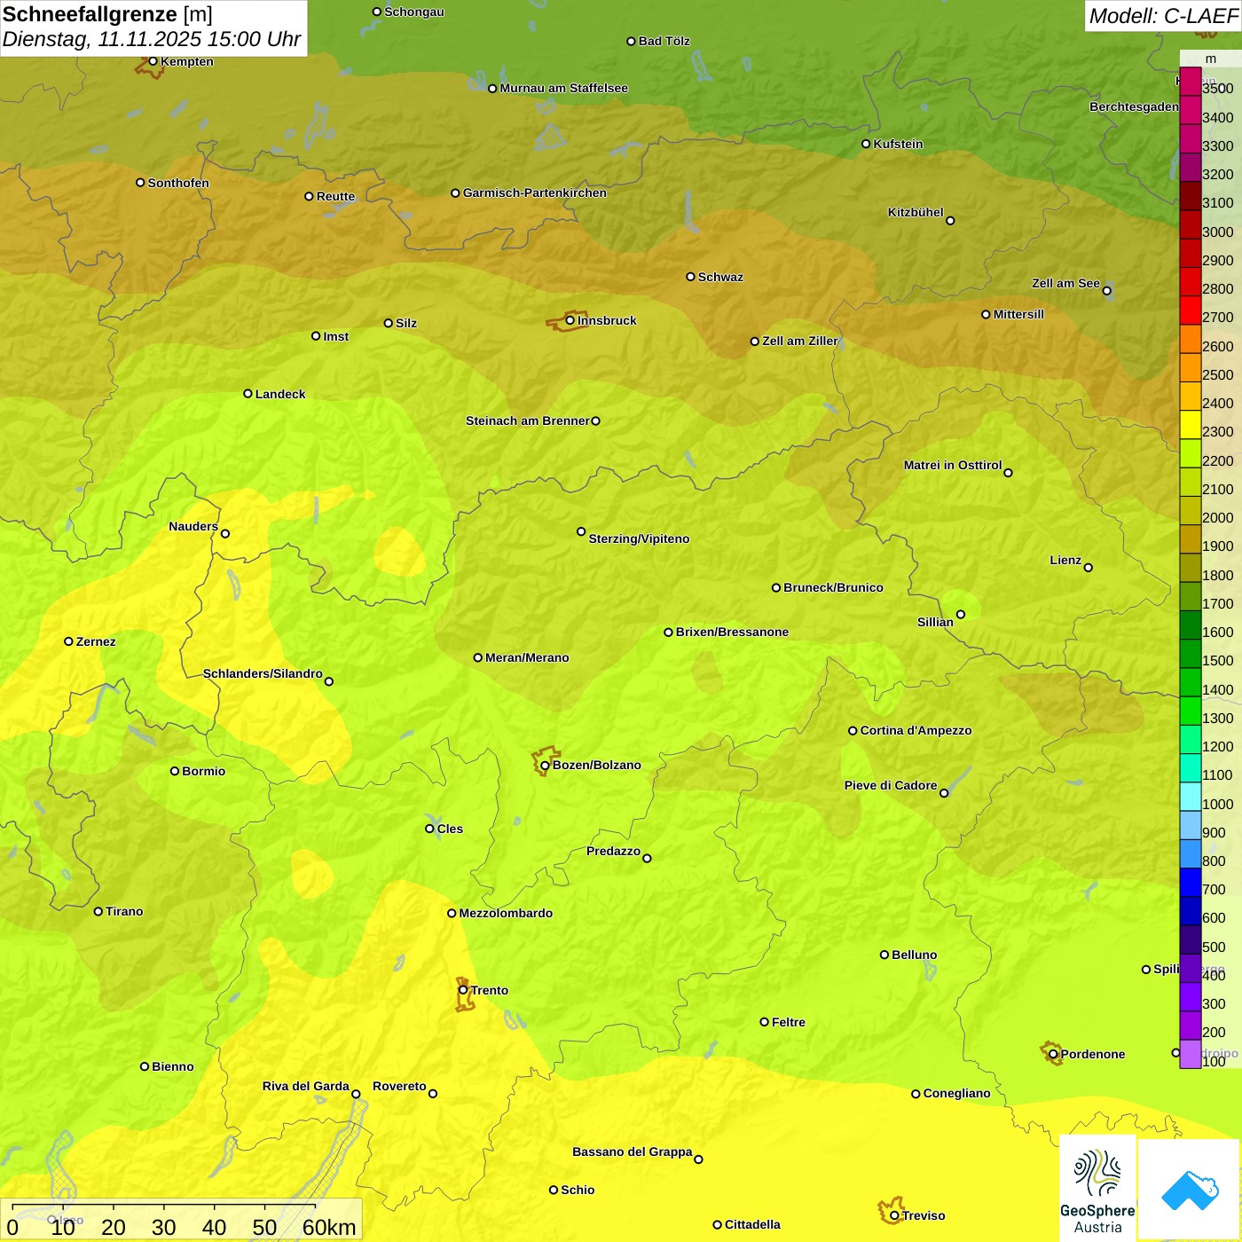The height and width of the screenshot is (1242, 1242).
Task: Click the Zernez marker circle
Action: [x=68, y=641]
